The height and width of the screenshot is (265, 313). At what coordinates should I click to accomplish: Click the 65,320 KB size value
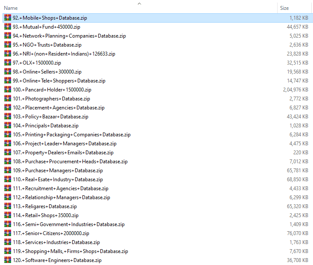pos(298,206)
